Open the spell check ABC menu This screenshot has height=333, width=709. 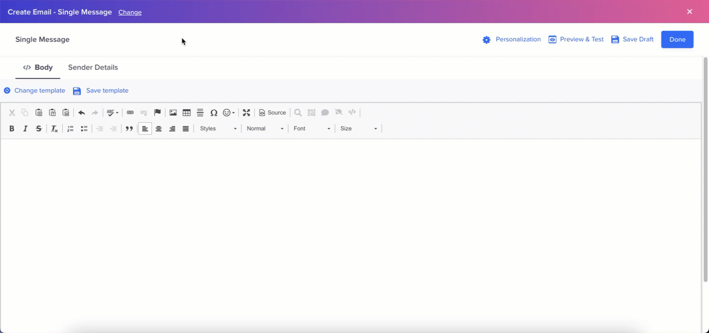click(x=112, y=113)
